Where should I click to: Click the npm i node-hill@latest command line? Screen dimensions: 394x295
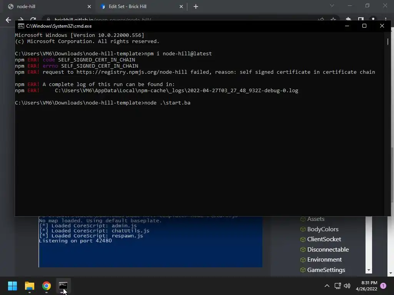[x=178, y=54]
